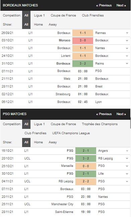
Task: Go to Next PSG matches
Action: tap(121, 114)
